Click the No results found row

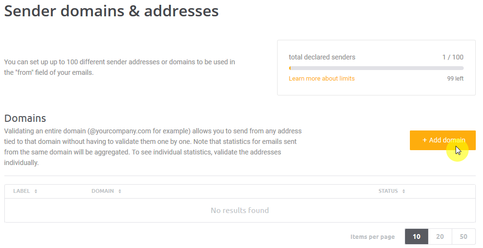coord(240,210)
